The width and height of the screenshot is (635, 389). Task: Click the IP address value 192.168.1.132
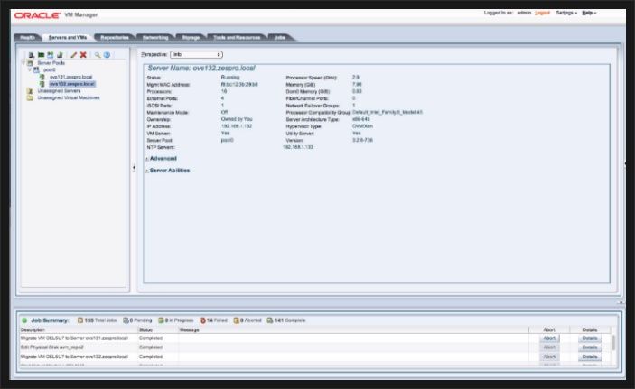237,126
